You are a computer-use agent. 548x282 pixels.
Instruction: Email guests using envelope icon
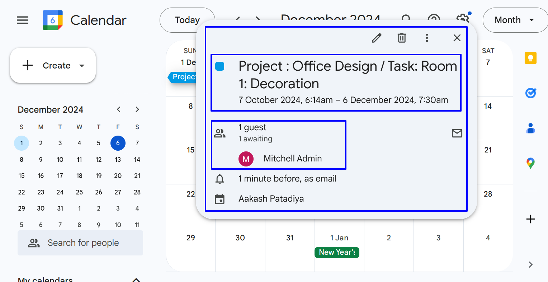(457, 133)
